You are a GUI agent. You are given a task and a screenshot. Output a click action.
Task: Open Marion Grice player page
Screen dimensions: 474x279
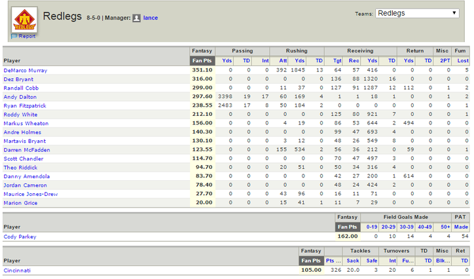click(x=20, y=203)
